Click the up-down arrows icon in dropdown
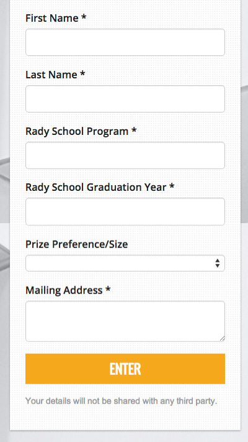This screenshot has width=248, height=442. (218, 264)
